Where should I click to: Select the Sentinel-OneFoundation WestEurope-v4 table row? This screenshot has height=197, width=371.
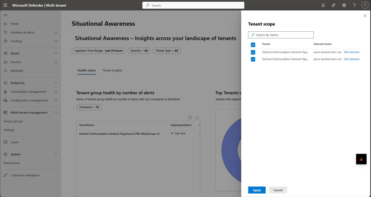138,134
